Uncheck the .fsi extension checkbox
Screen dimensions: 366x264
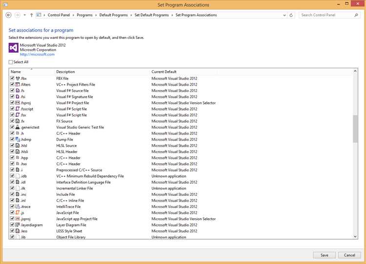12,96
